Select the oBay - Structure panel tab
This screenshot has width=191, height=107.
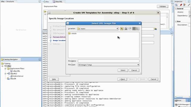point(7,1)
